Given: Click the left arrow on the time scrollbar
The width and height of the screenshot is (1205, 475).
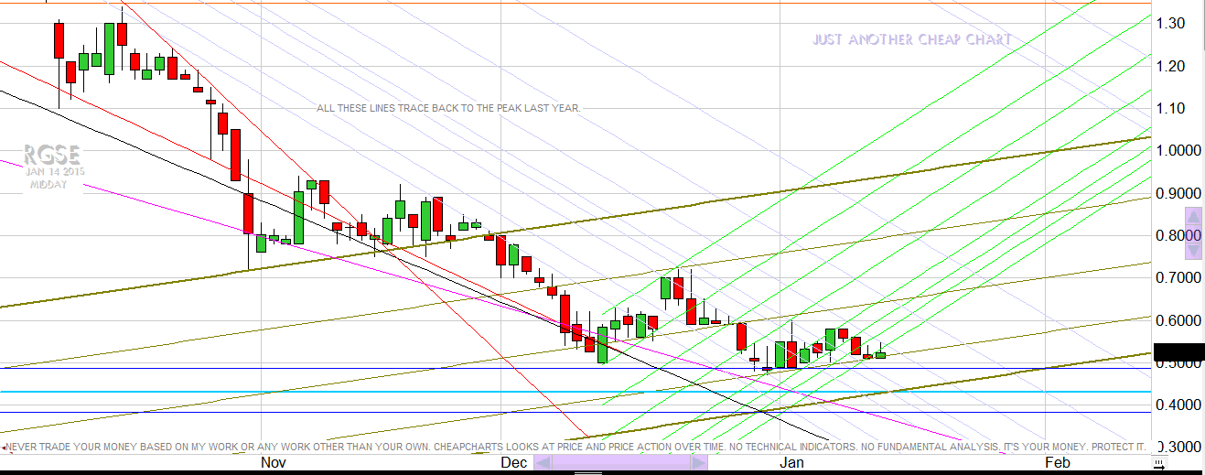Looking at the screenshot, I should 542,464.
